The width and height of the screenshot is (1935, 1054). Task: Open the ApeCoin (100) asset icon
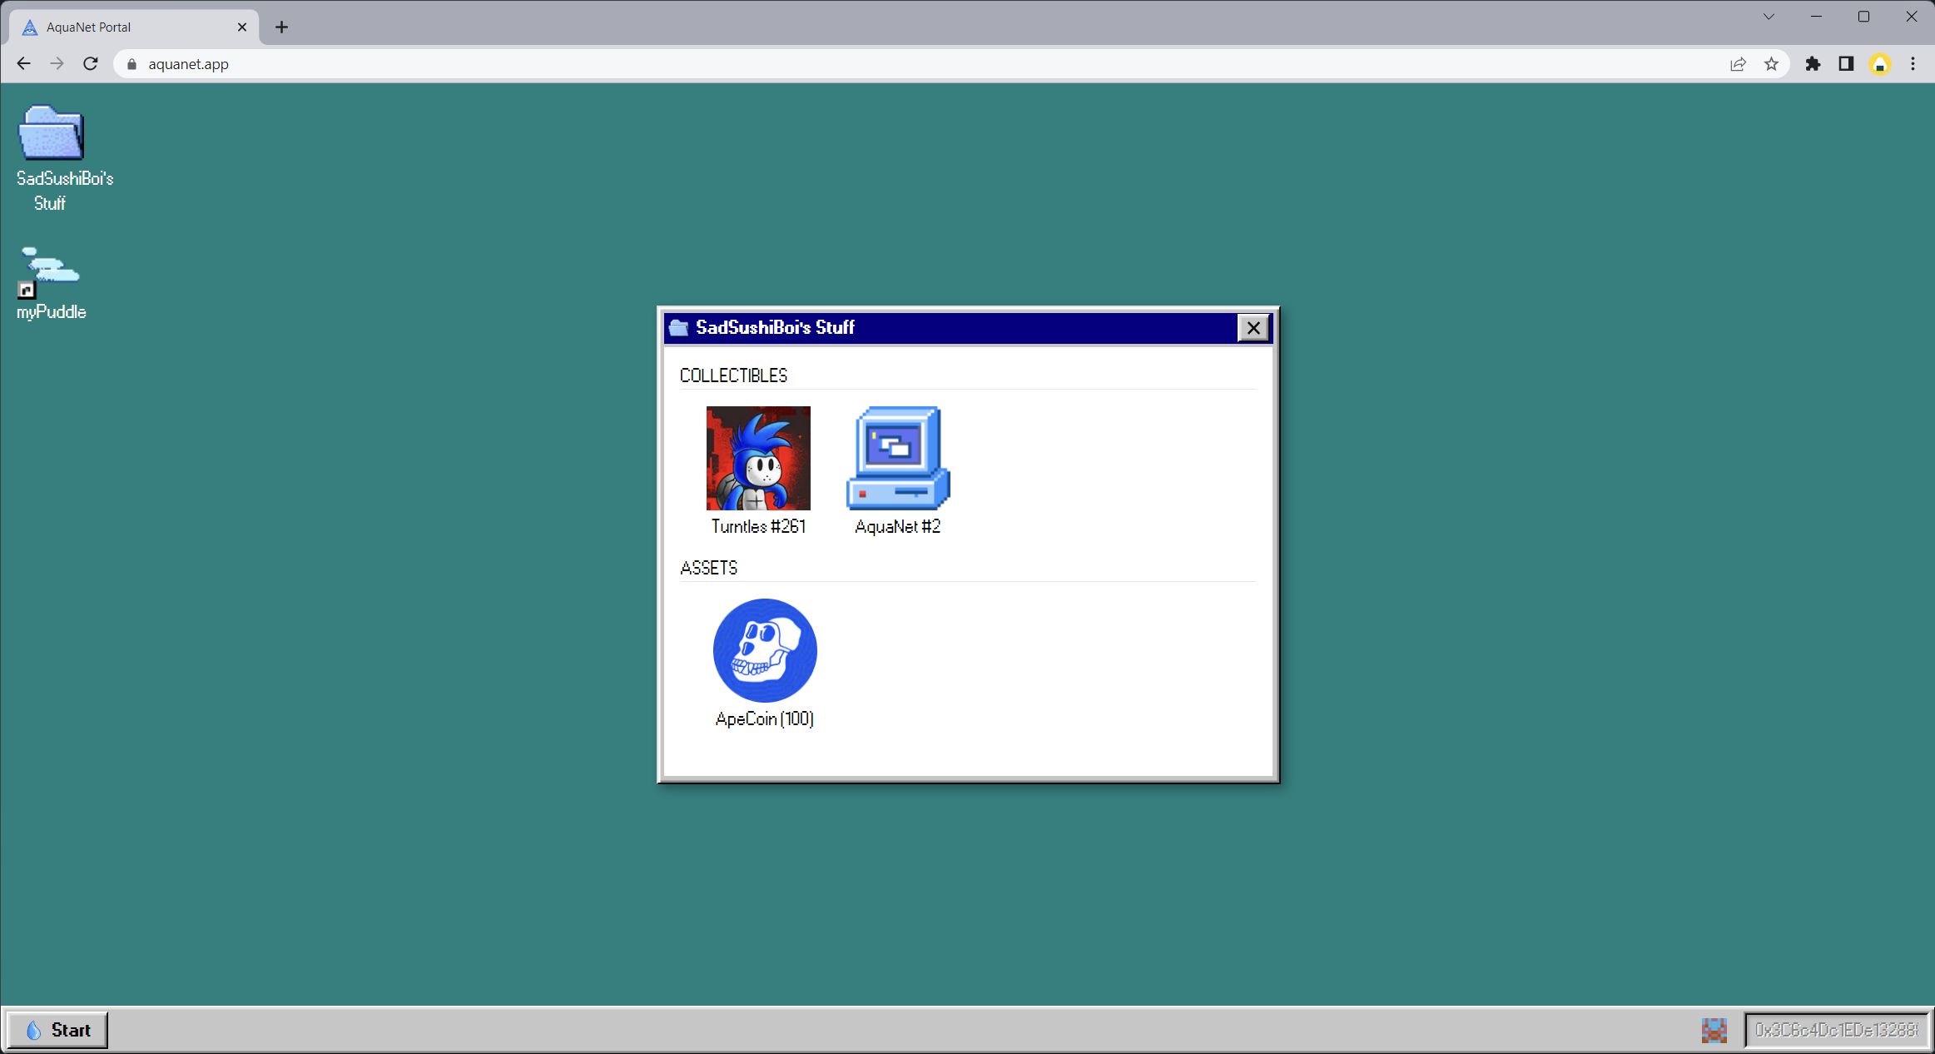[x=765, y=650]
